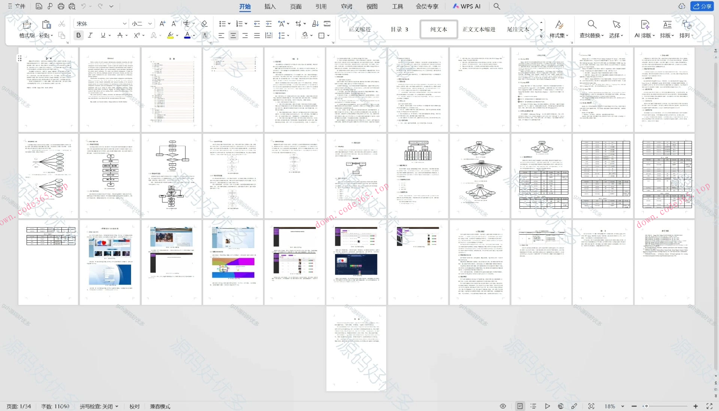Screen dimensions: 719x411
Task: Open the 视图 ribbon tab
Action: coord(371,6)
